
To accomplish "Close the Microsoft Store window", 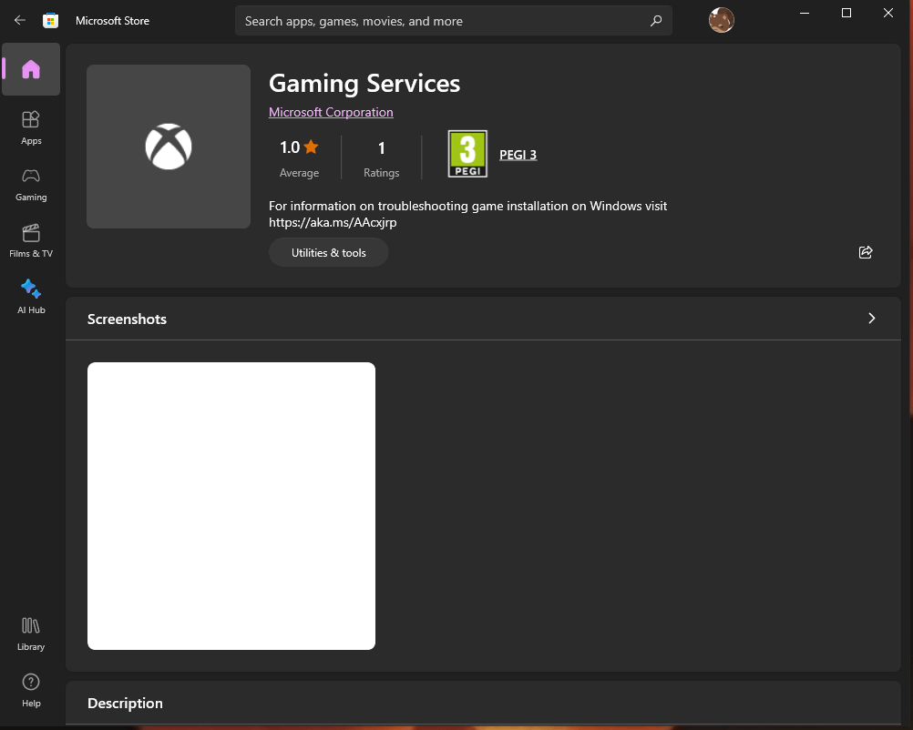I will pos(888,13).
